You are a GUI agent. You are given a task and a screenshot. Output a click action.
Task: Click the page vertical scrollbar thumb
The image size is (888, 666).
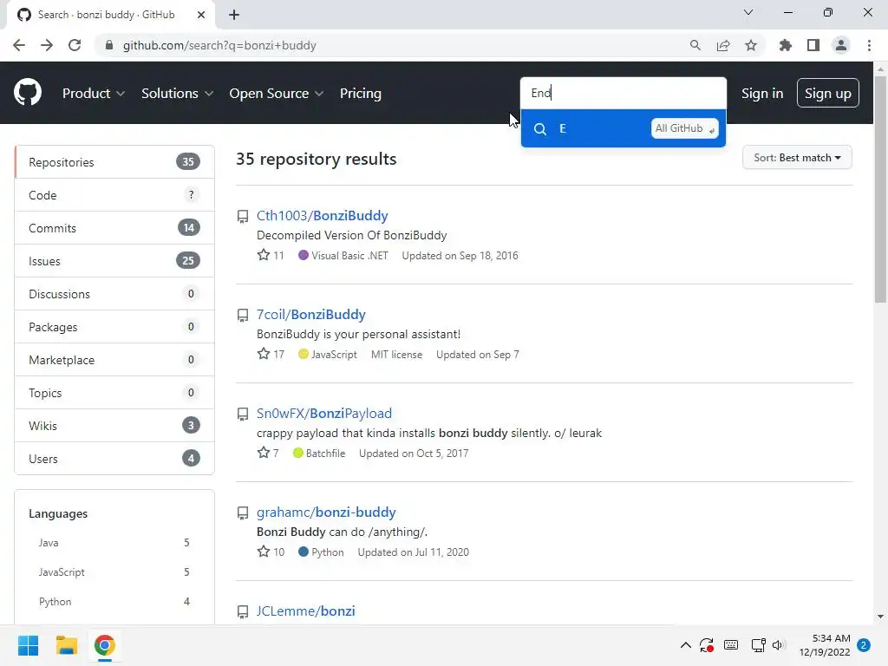pyautogui.click(x=880, y=190)
